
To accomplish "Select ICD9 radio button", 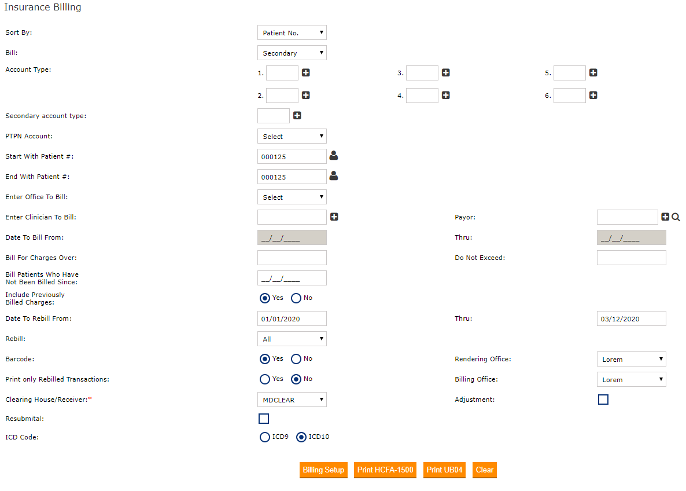I will pyautogui.click(x=265, y=437).
